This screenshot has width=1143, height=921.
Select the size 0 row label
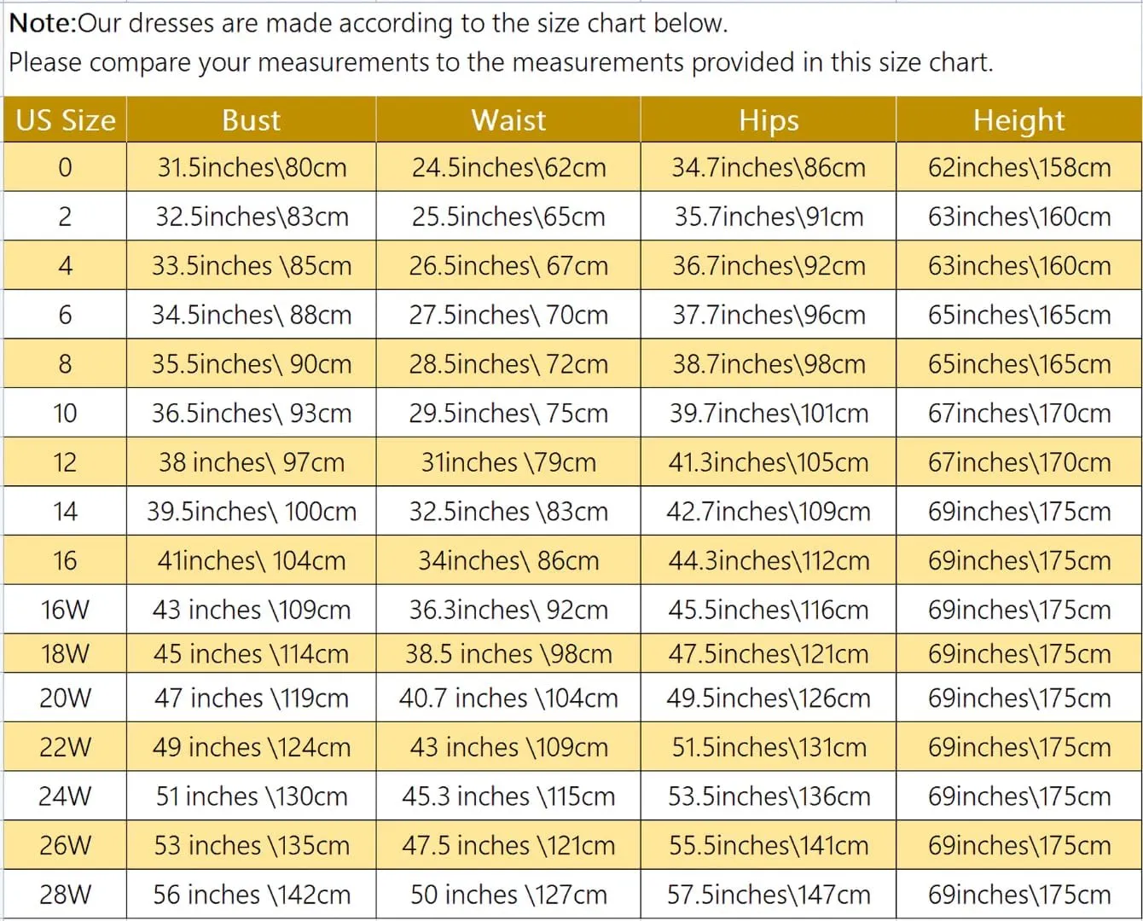pos(66,167)
